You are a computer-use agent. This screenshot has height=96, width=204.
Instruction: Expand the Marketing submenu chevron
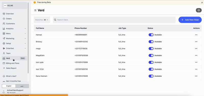point(25,38)
